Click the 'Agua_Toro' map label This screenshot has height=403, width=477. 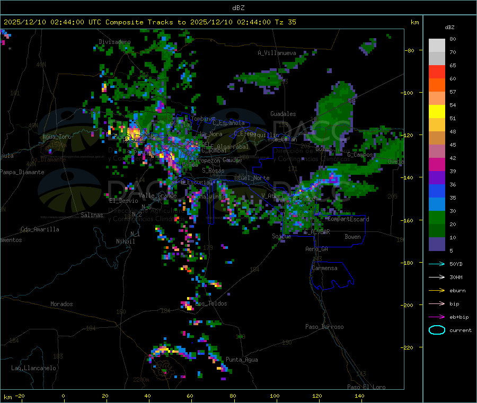[57, 137]
